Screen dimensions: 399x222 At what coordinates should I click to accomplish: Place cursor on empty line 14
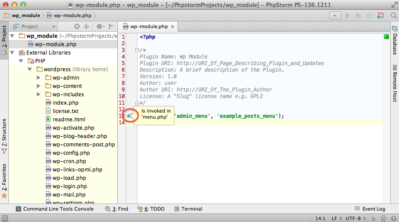coord(260,123)
